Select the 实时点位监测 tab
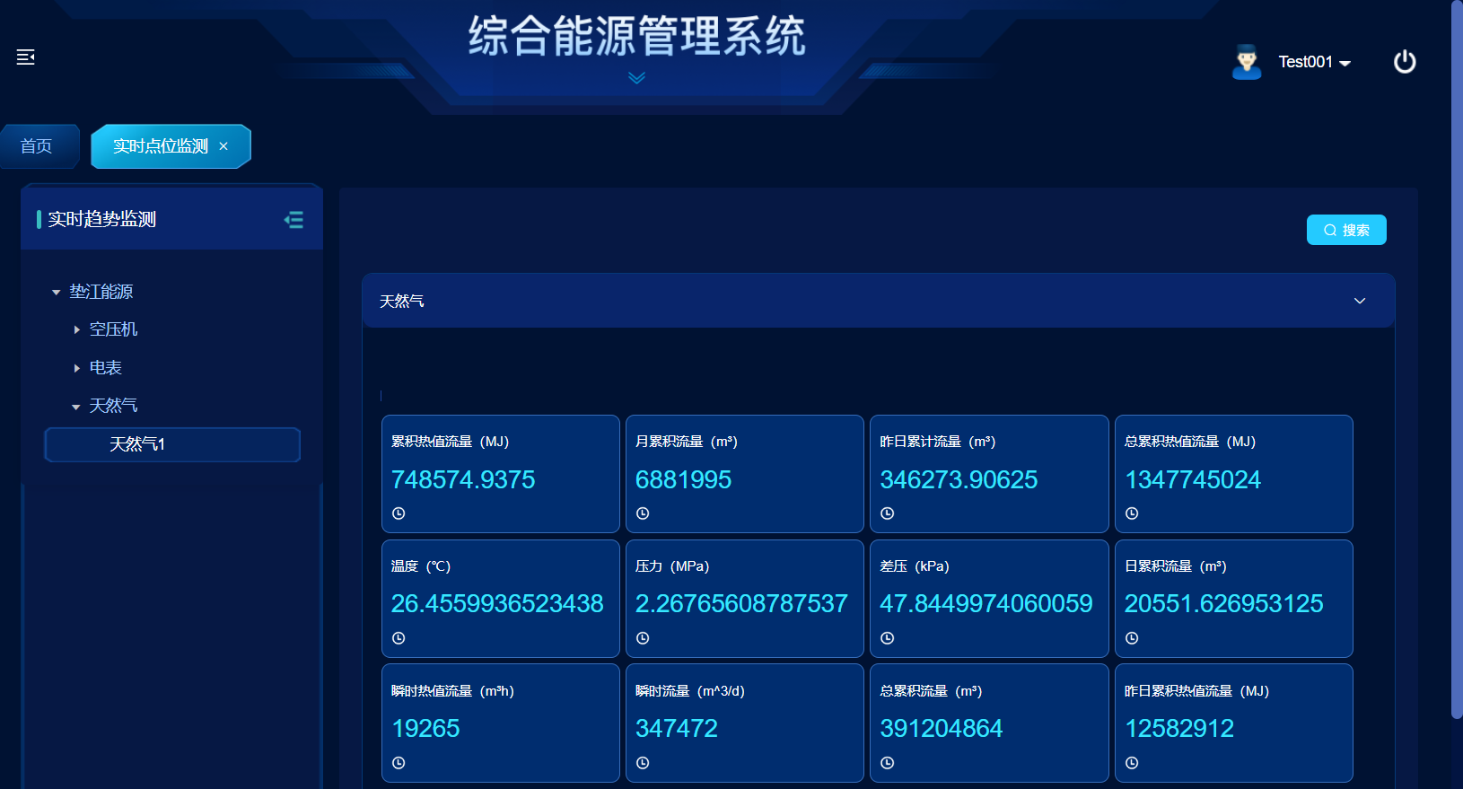The width and height of the screenshot is (1463, 789). click(160, 146)
